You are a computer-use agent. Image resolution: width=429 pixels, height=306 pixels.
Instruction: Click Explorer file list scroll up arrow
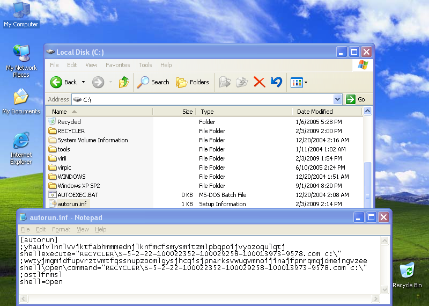pyautogui.click(x=367, y=111)
